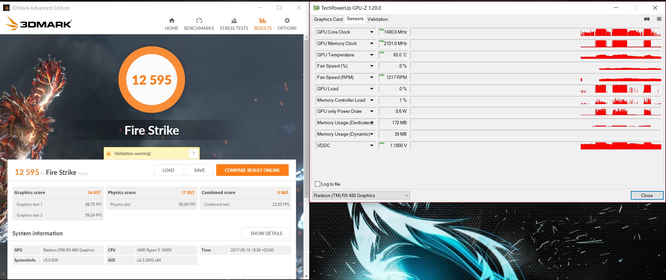
Task: Click the 3DMark logo
Action: 39,24
